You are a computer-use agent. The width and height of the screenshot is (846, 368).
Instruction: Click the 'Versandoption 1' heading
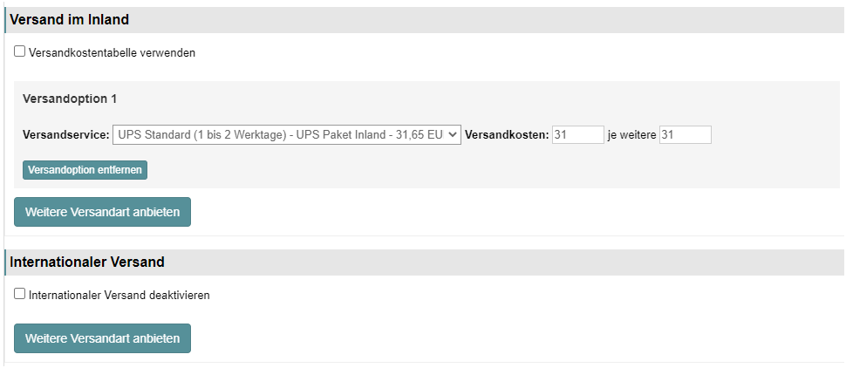coord(70,99)
